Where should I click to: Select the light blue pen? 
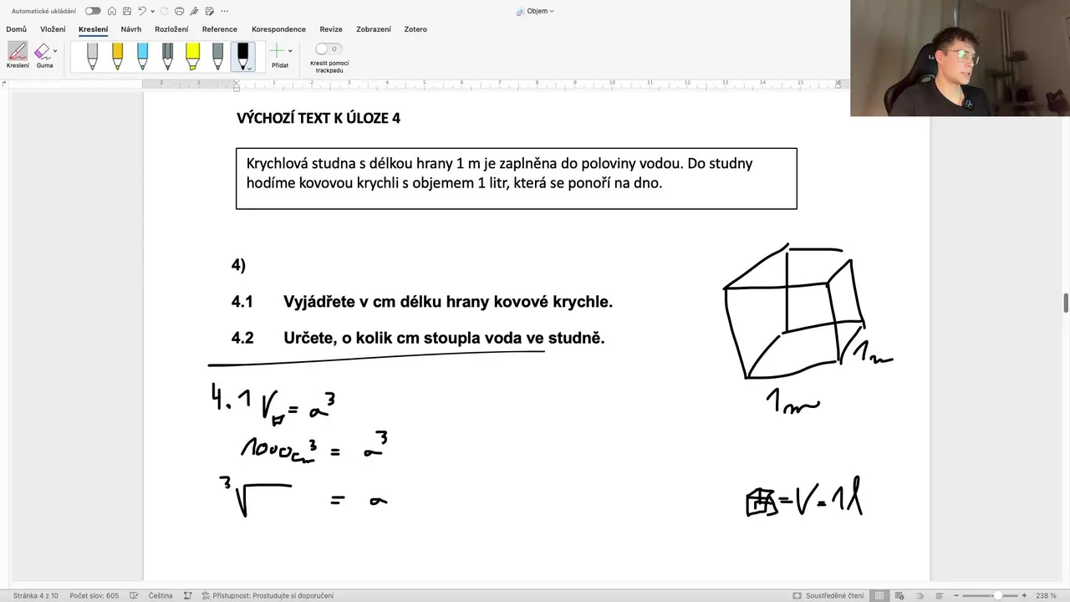point(142,56)
